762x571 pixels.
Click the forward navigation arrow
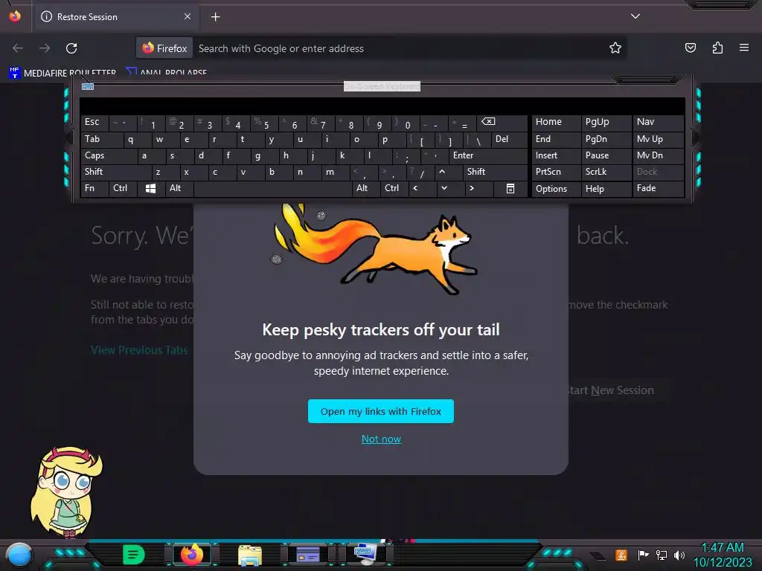pos(45,48)
